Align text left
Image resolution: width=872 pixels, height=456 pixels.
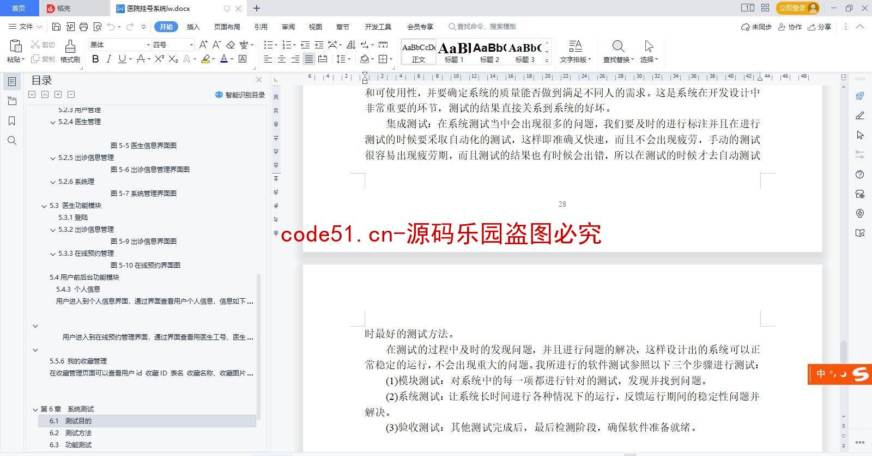[268, 59]
